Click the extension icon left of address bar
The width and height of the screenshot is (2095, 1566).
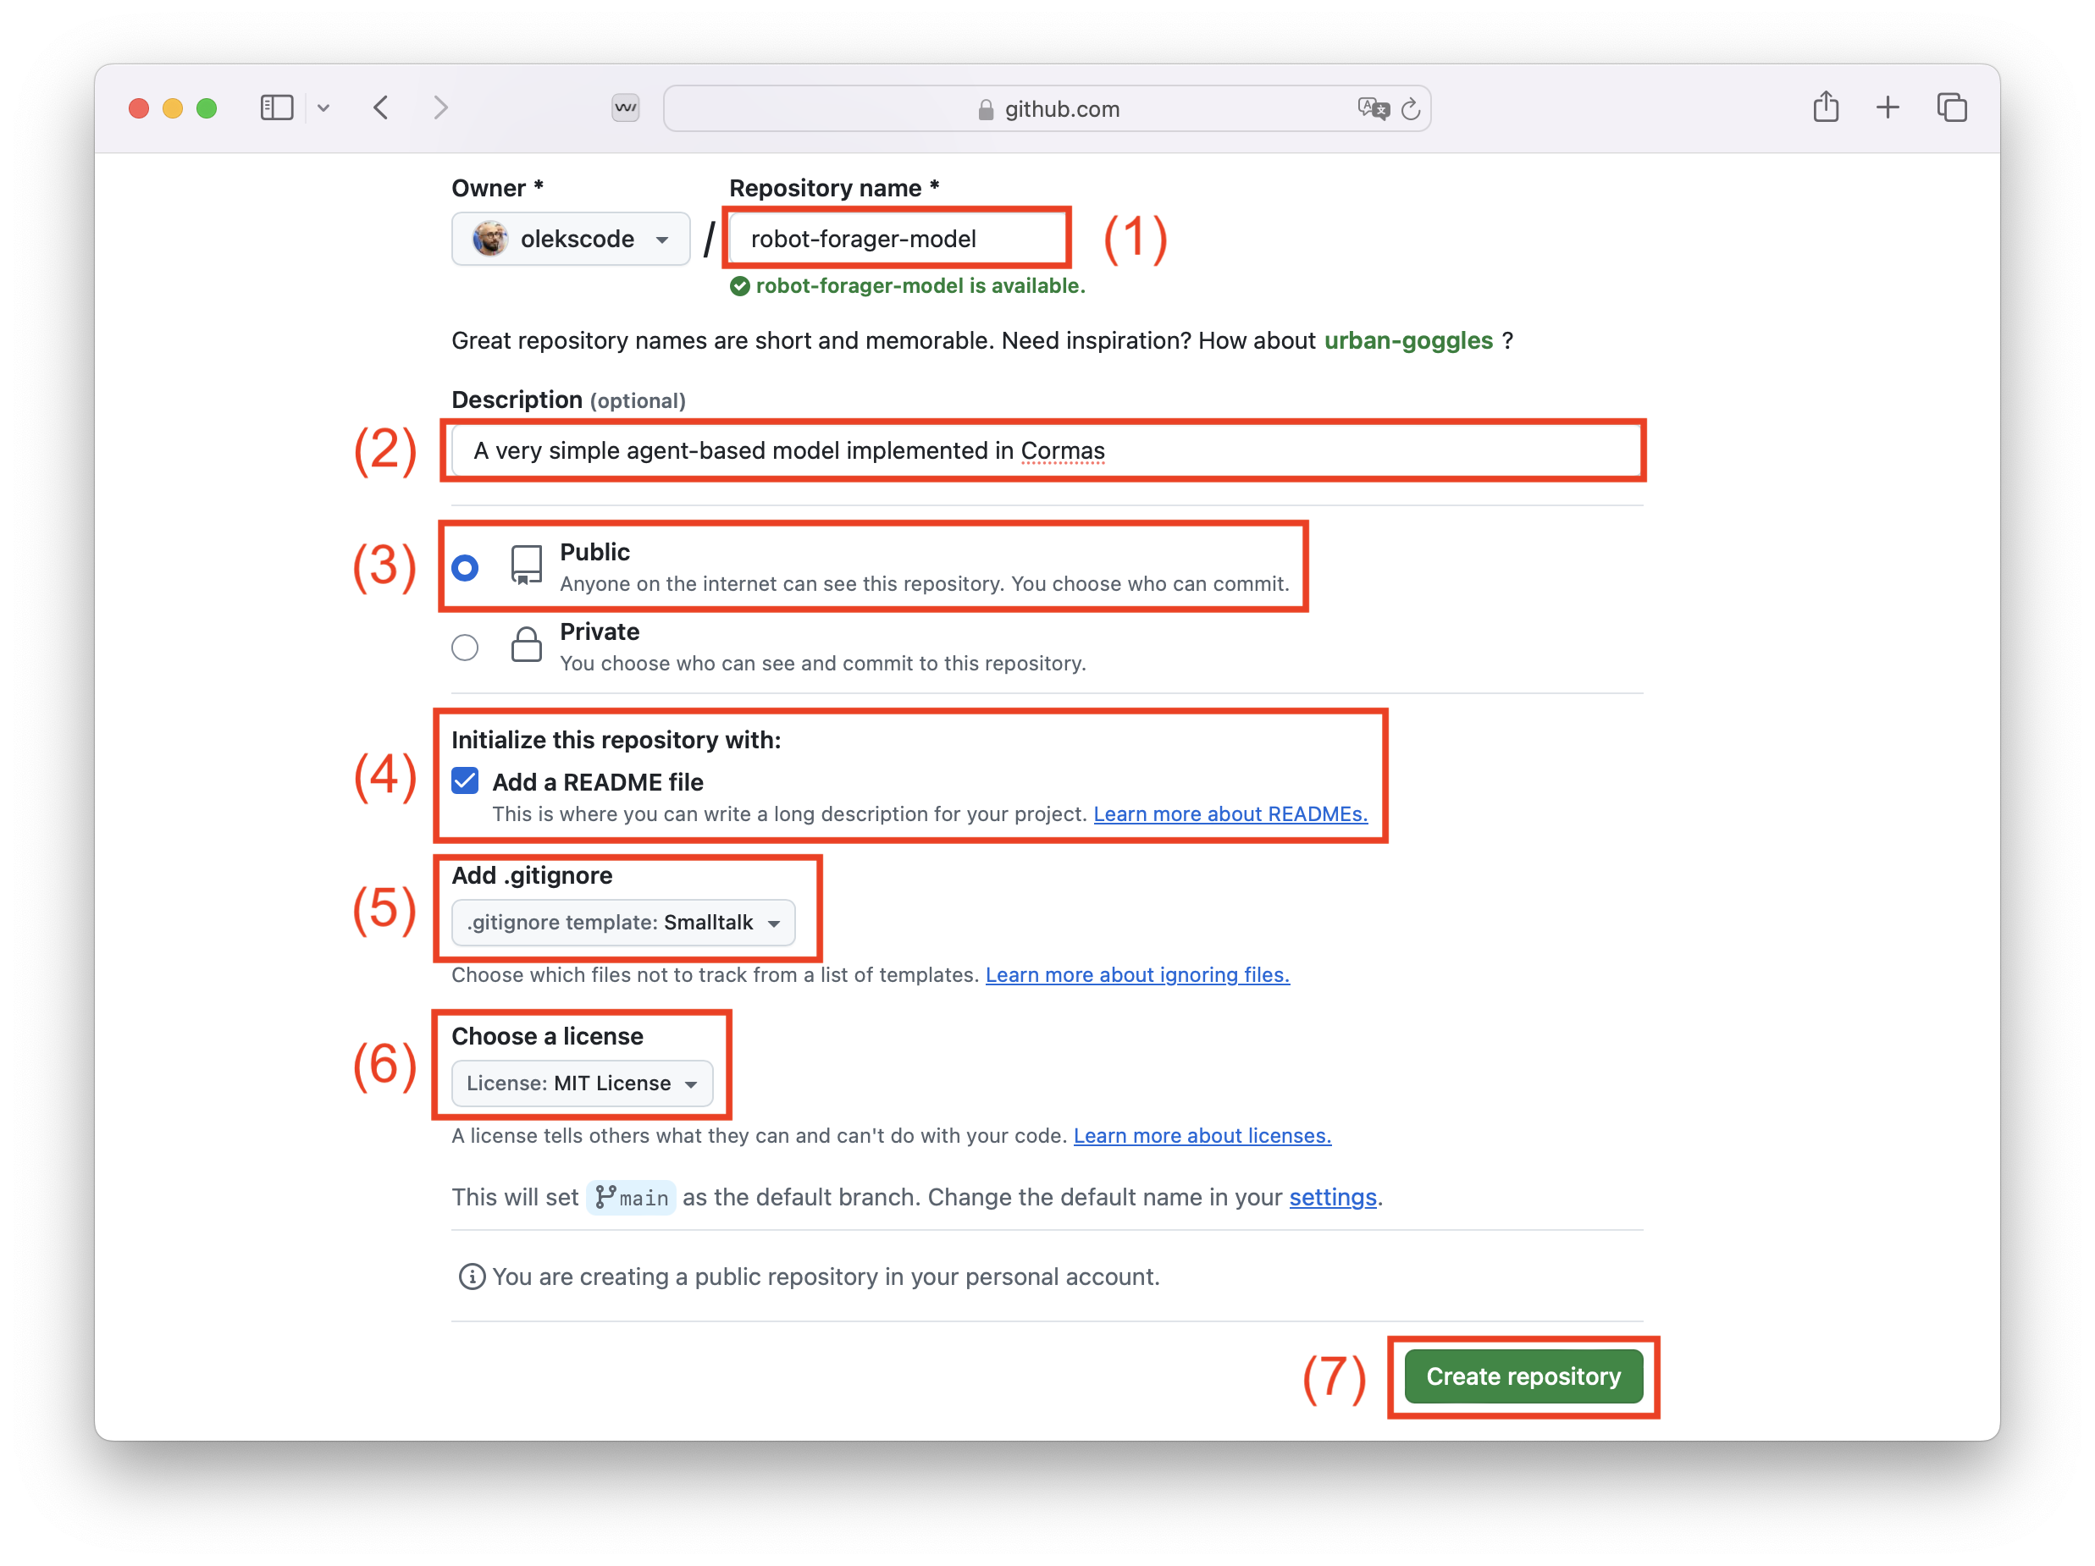point(625,108)
